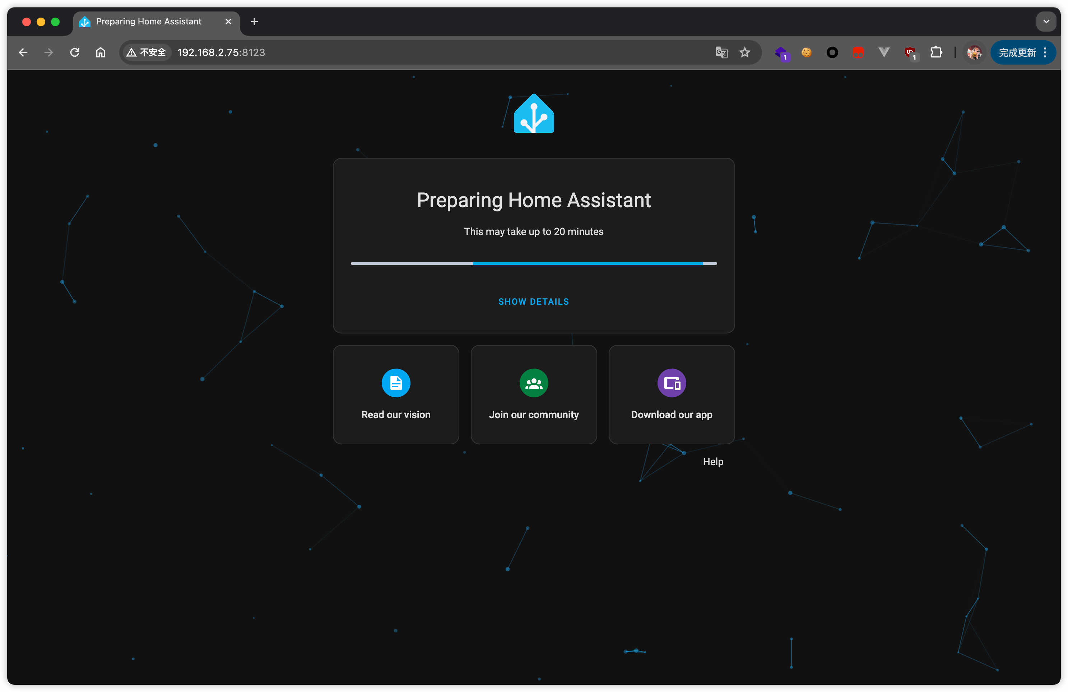Click the translate page icon in address bar
This screenshot has height=692, width=1068.
tap(721, 52)
